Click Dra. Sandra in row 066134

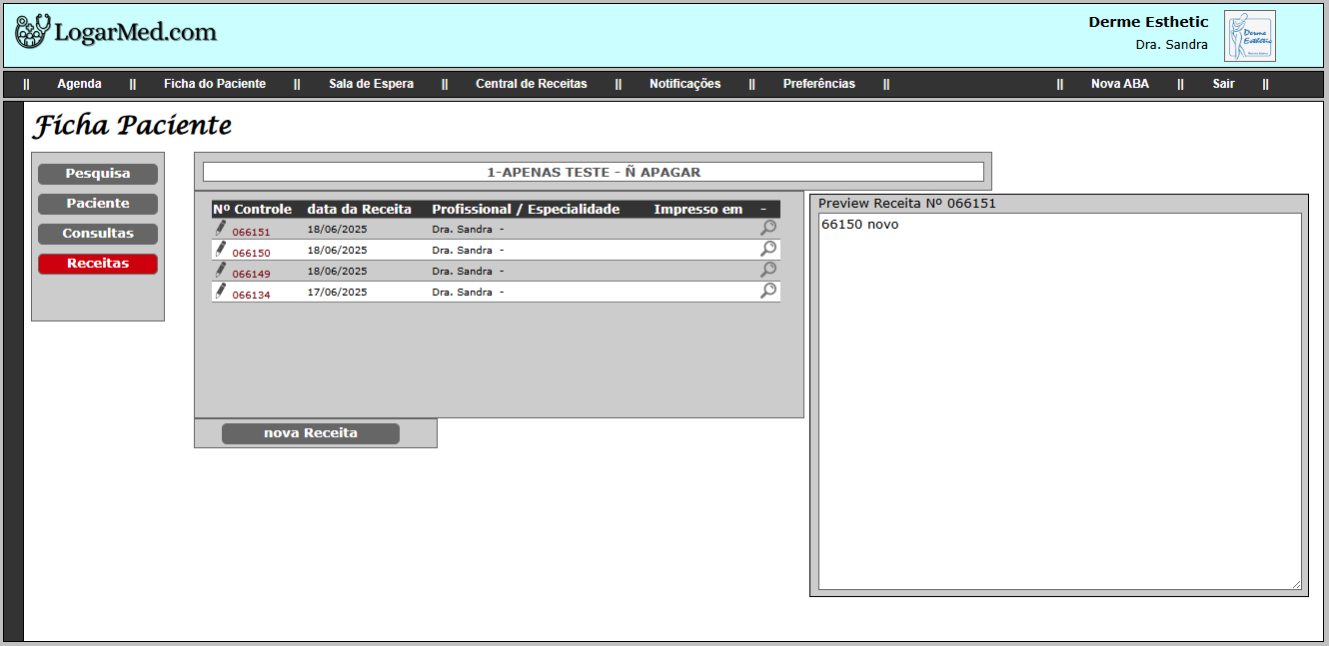point(462,293)
